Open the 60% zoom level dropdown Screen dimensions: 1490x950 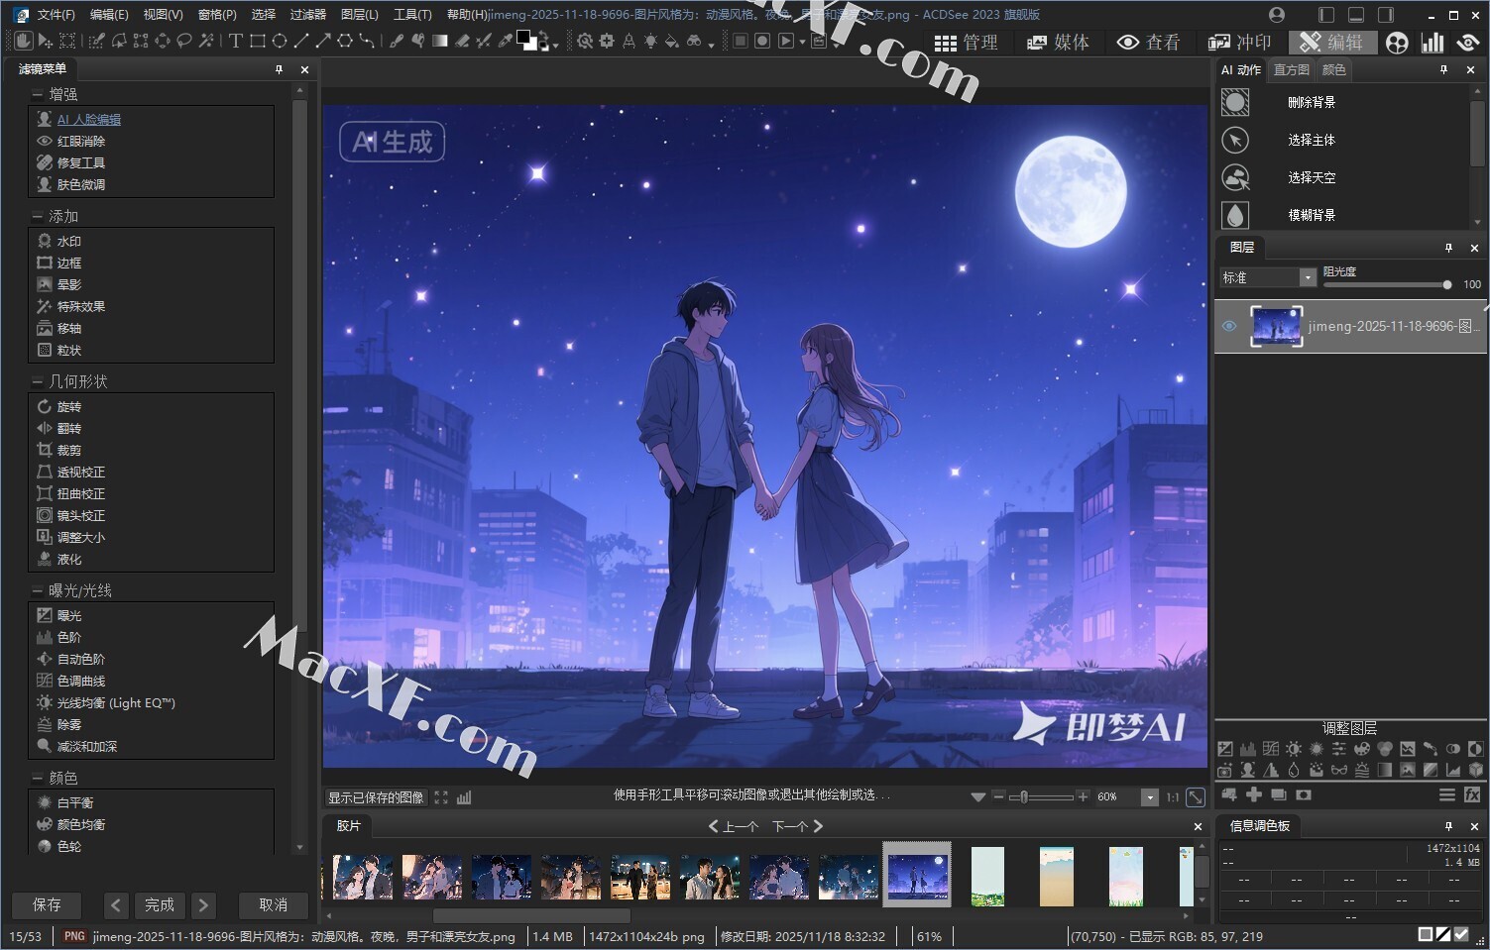pos(1150,797)
